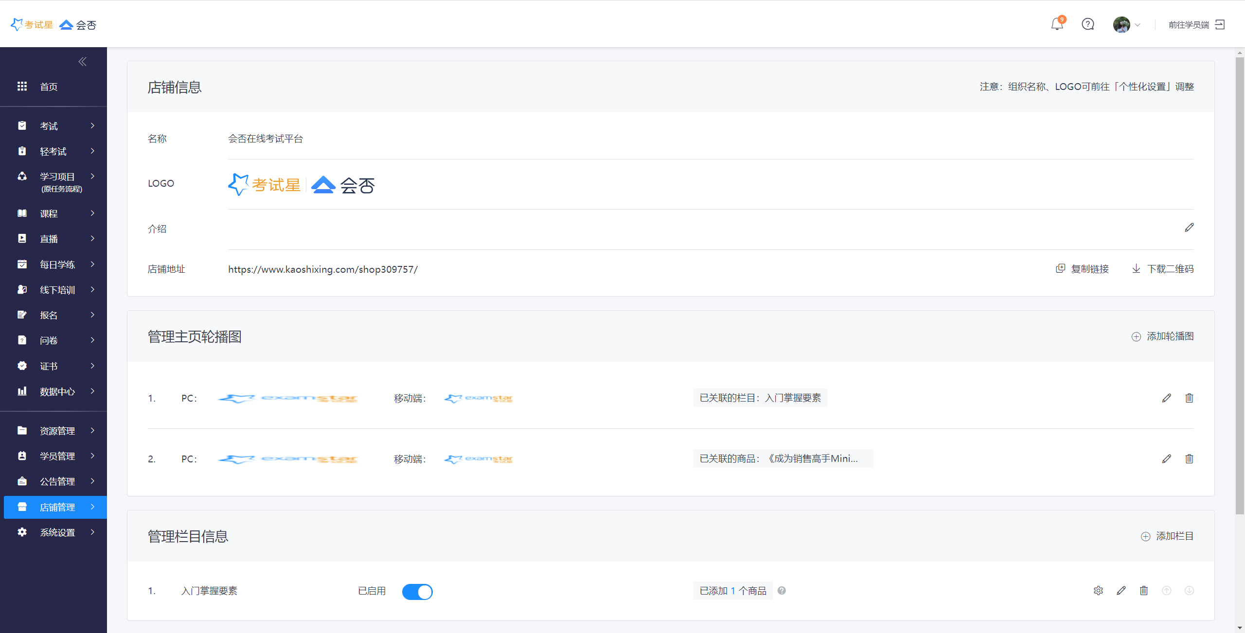Open the notifications bell
The height and width of the screenshot is (633, 1245).
1057,24
